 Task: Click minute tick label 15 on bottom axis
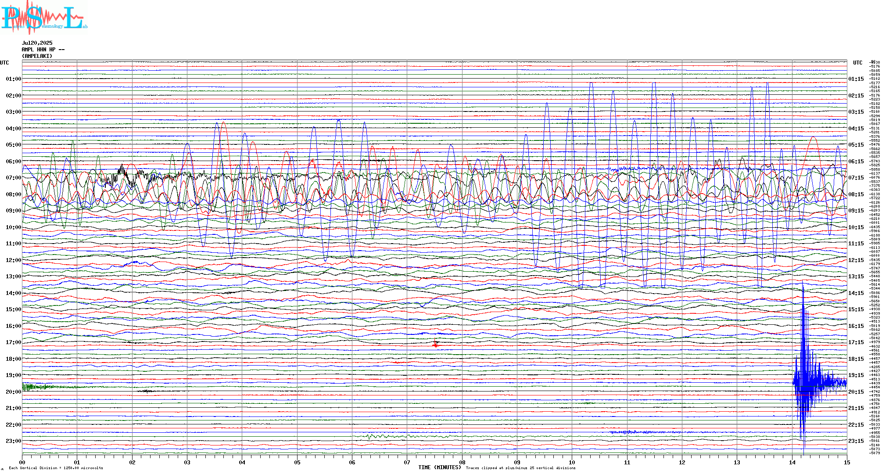coord(847,462)
